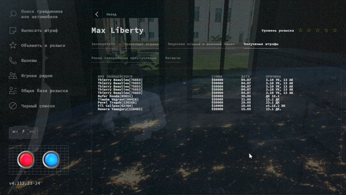
Task: Open Ранее совершённые преступления tab
Action: click(124, 58)
